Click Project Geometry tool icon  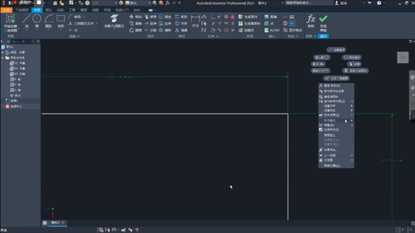[114, 22]
